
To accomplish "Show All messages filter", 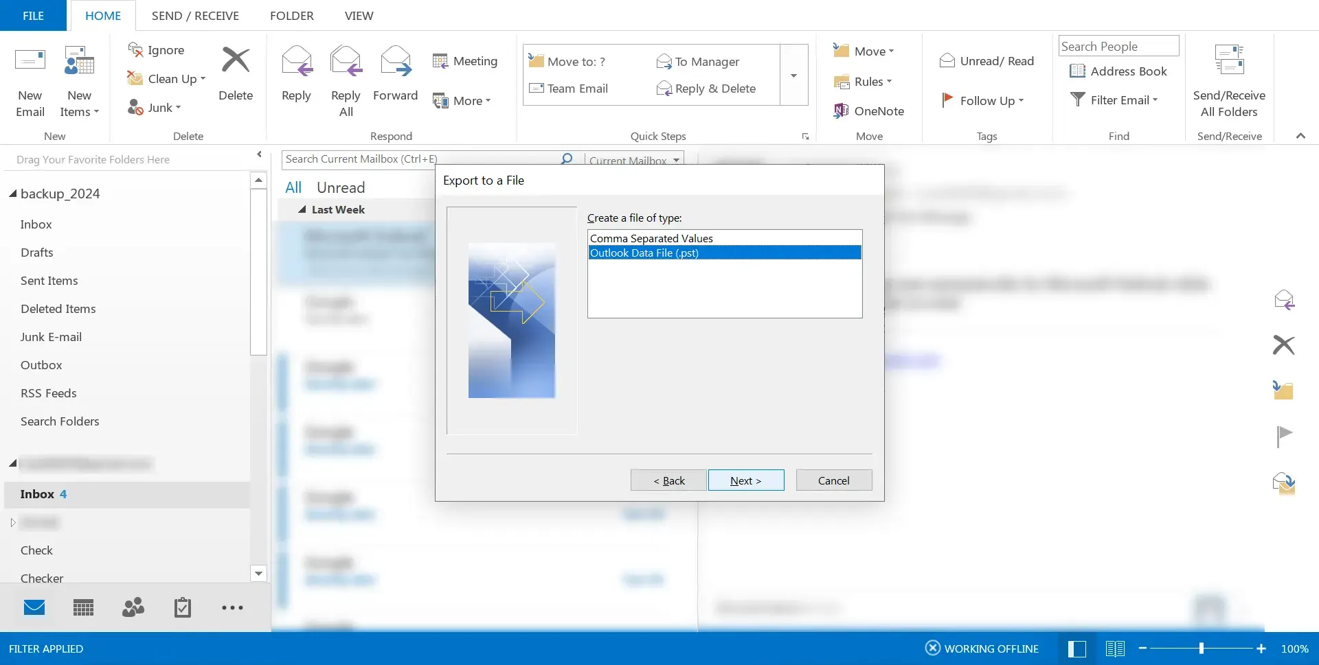I will pyautogui.click(x=293, y=187).
